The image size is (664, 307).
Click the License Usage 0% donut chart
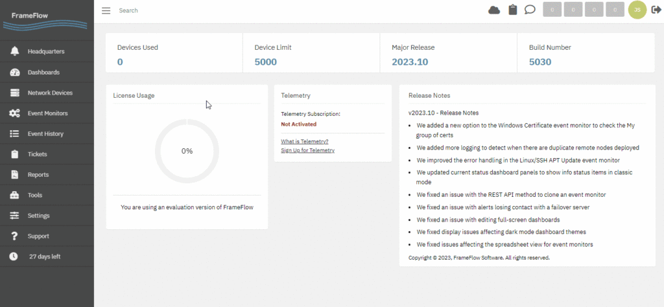coord(187,151)
